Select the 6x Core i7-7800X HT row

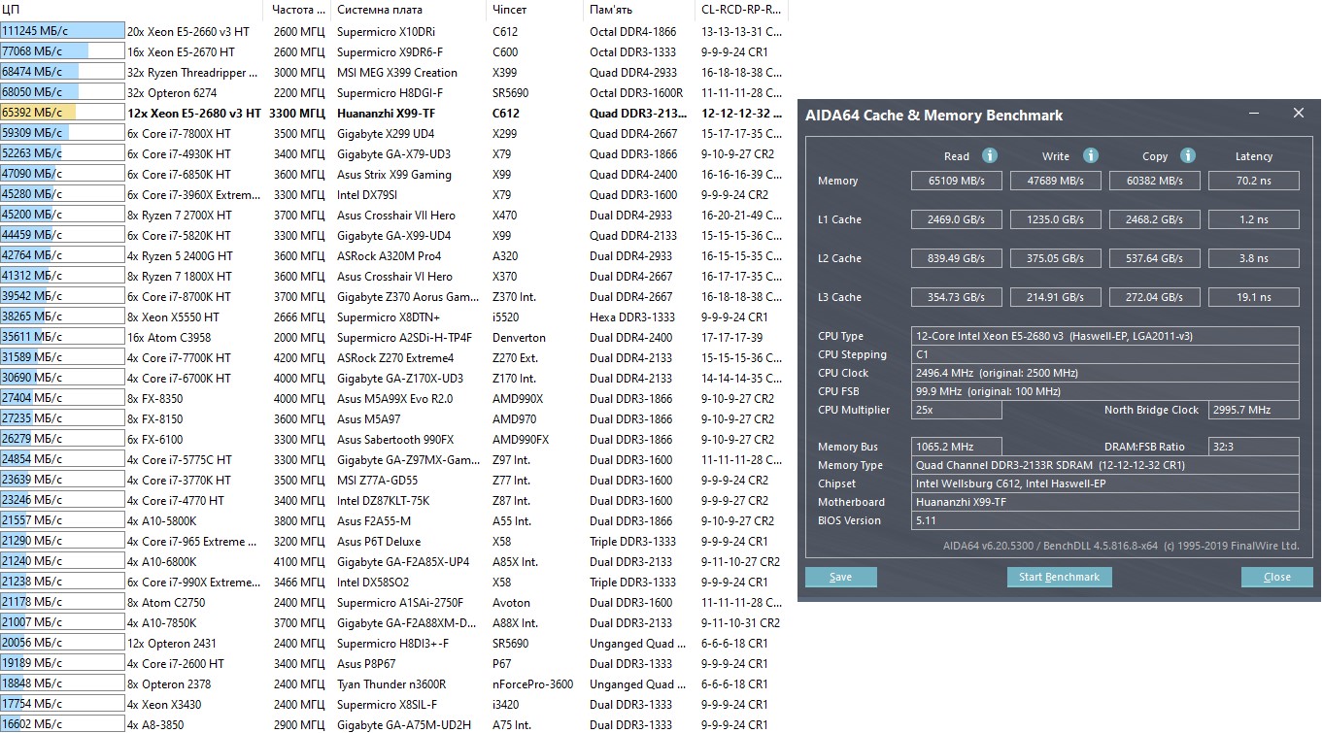393,133
